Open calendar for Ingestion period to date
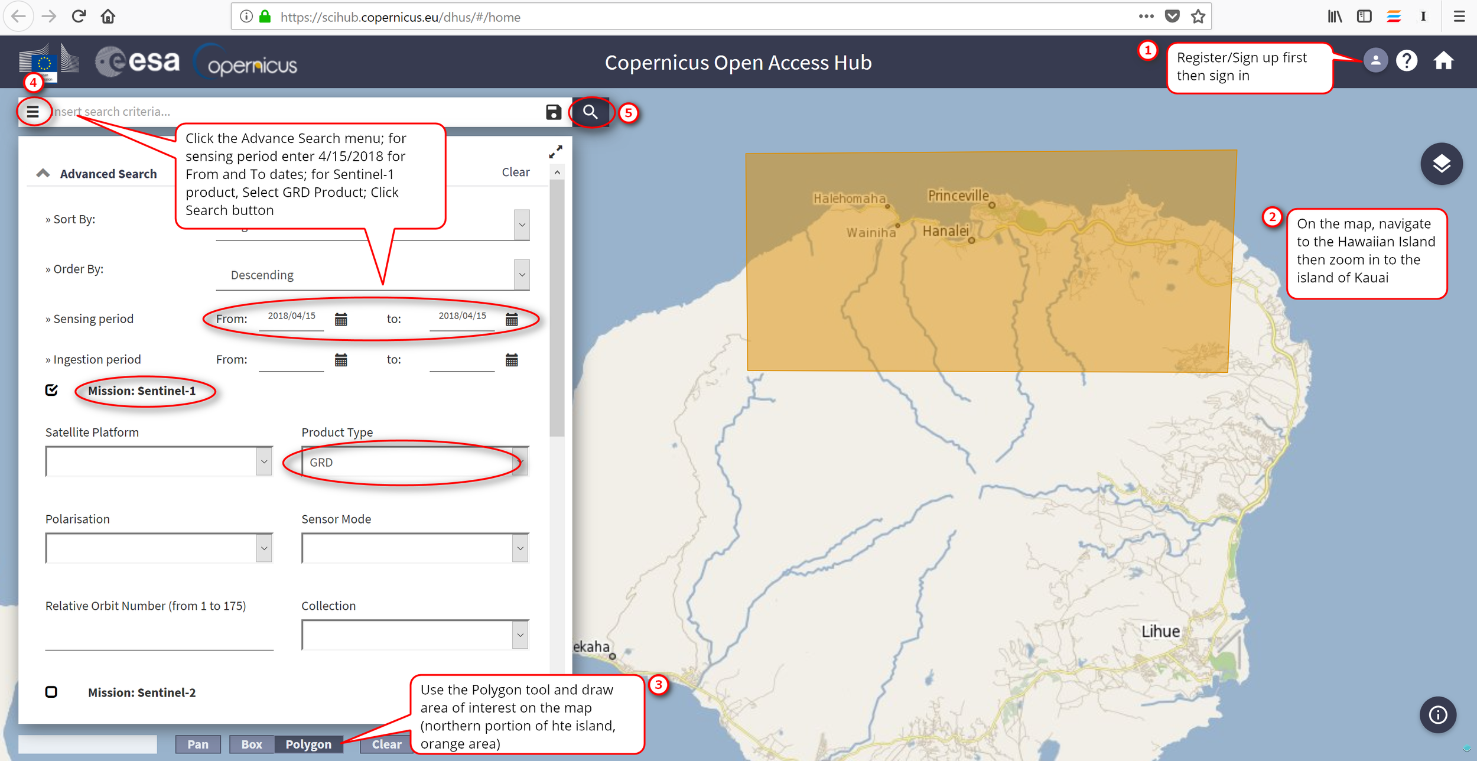1477x761 pixels. (x=512, y=360)
